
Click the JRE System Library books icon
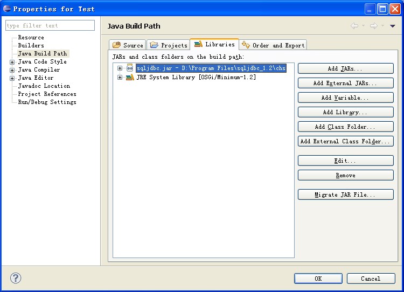(x=130, y=77)
